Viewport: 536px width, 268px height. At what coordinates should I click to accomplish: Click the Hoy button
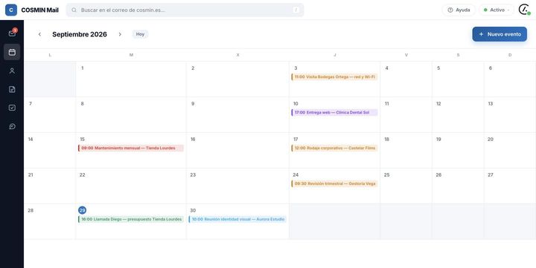140,34
